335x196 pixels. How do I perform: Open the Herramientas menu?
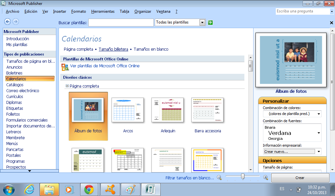103,11
